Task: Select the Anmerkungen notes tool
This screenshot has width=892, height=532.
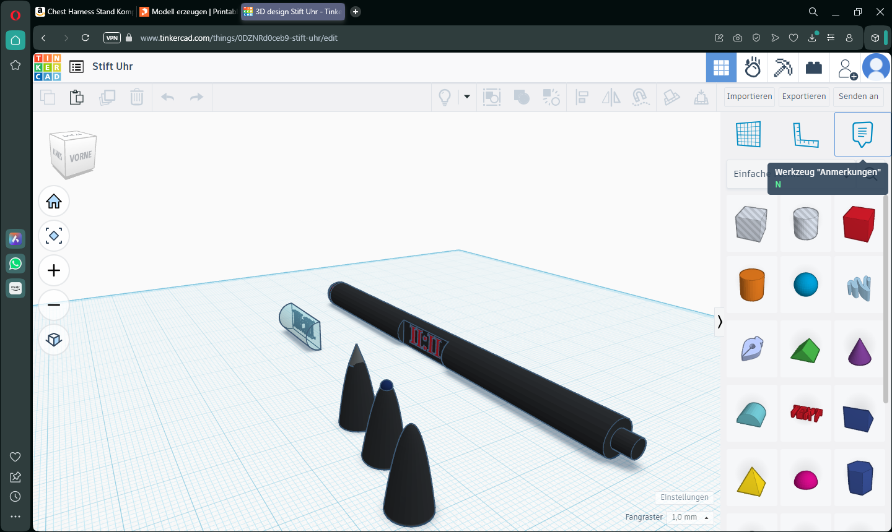Action: click(x=862, y=134)
